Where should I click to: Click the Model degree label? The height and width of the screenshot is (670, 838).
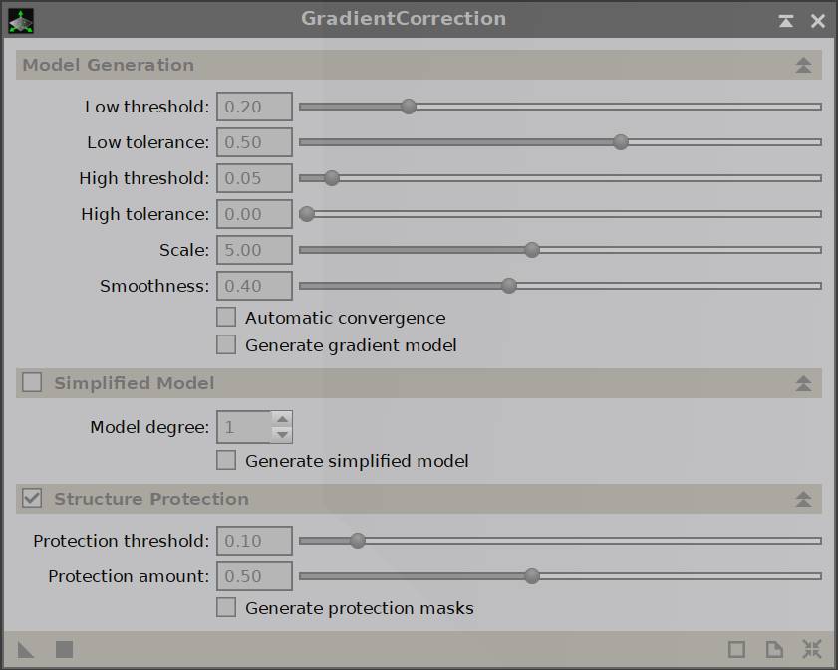pos(149,427)
